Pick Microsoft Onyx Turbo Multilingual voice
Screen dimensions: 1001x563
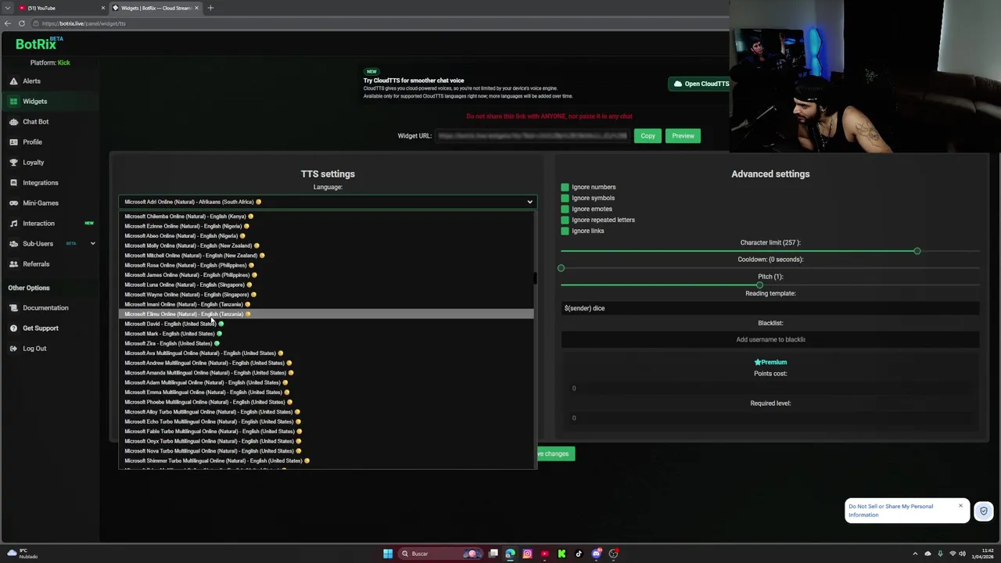click(326, 441)
